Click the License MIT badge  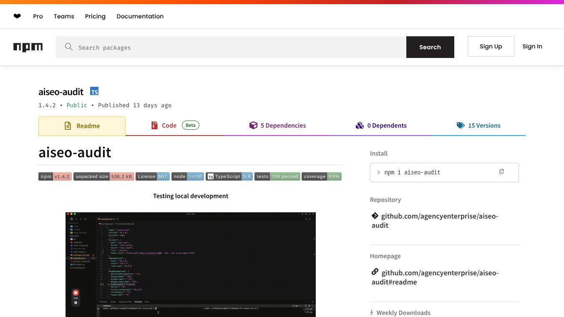153,176
